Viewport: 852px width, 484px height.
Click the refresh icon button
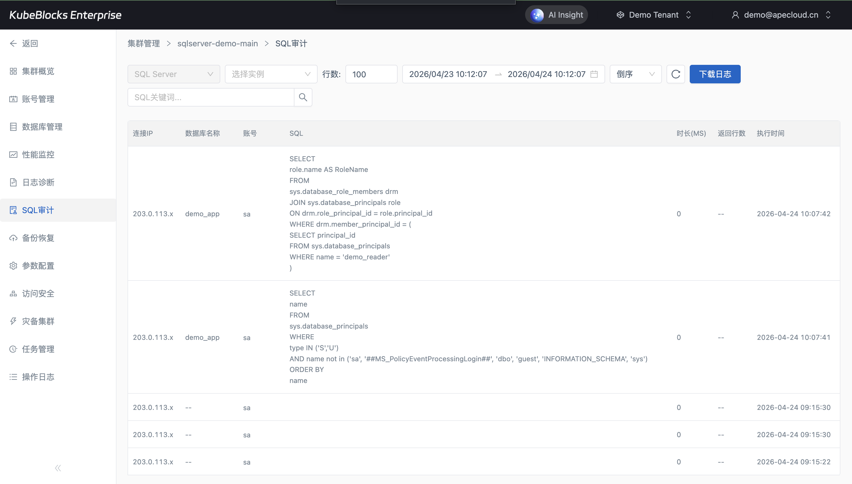coord(675,74)
